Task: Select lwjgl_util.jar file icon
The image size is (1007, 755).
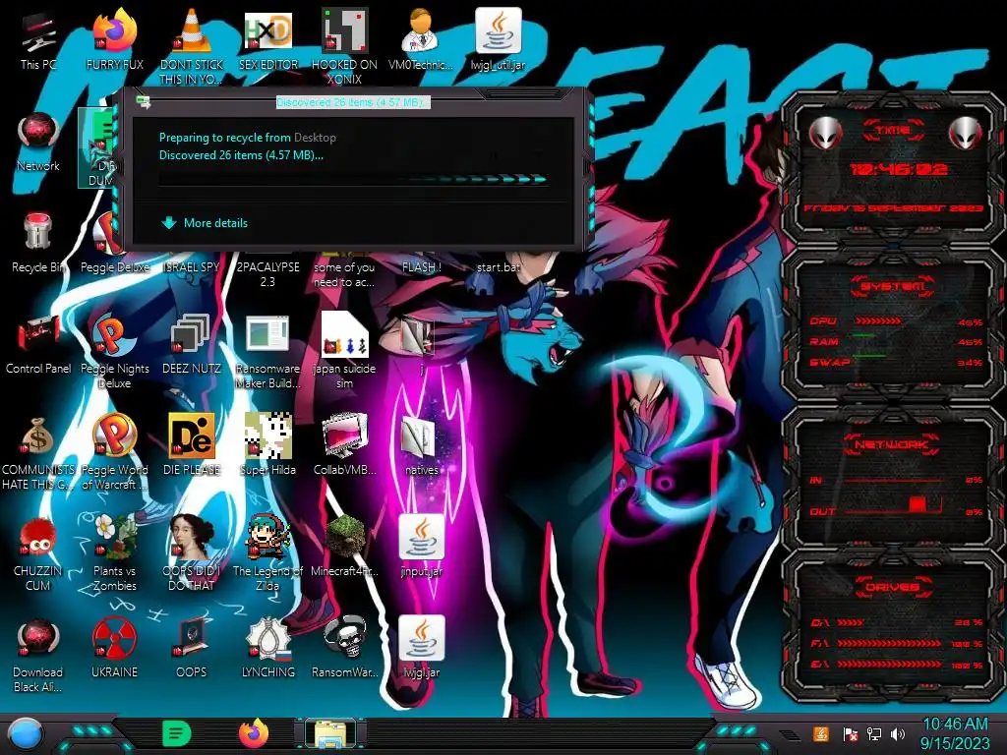Action: [x=498, y=39]
